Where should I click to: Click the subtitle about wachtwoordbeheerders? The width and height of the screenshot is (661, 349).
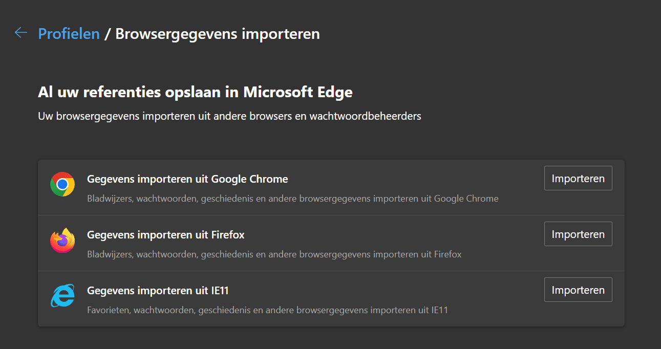pos(229,116)
